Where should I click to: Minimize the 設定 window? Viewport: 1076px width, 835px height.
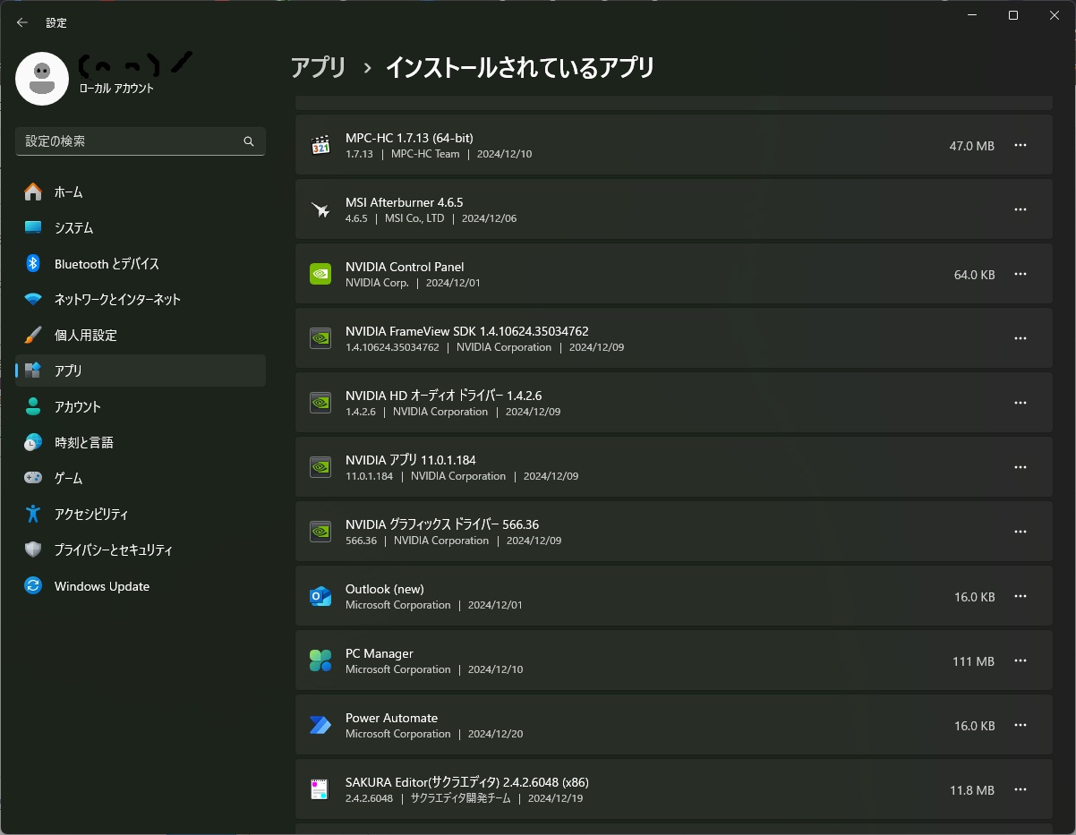point(972,15)
